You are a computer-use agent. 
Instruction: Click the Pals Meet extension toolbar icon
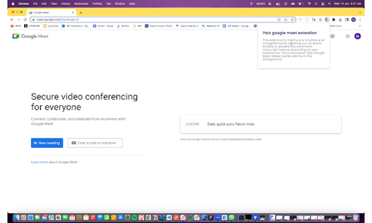coord(327,20)
